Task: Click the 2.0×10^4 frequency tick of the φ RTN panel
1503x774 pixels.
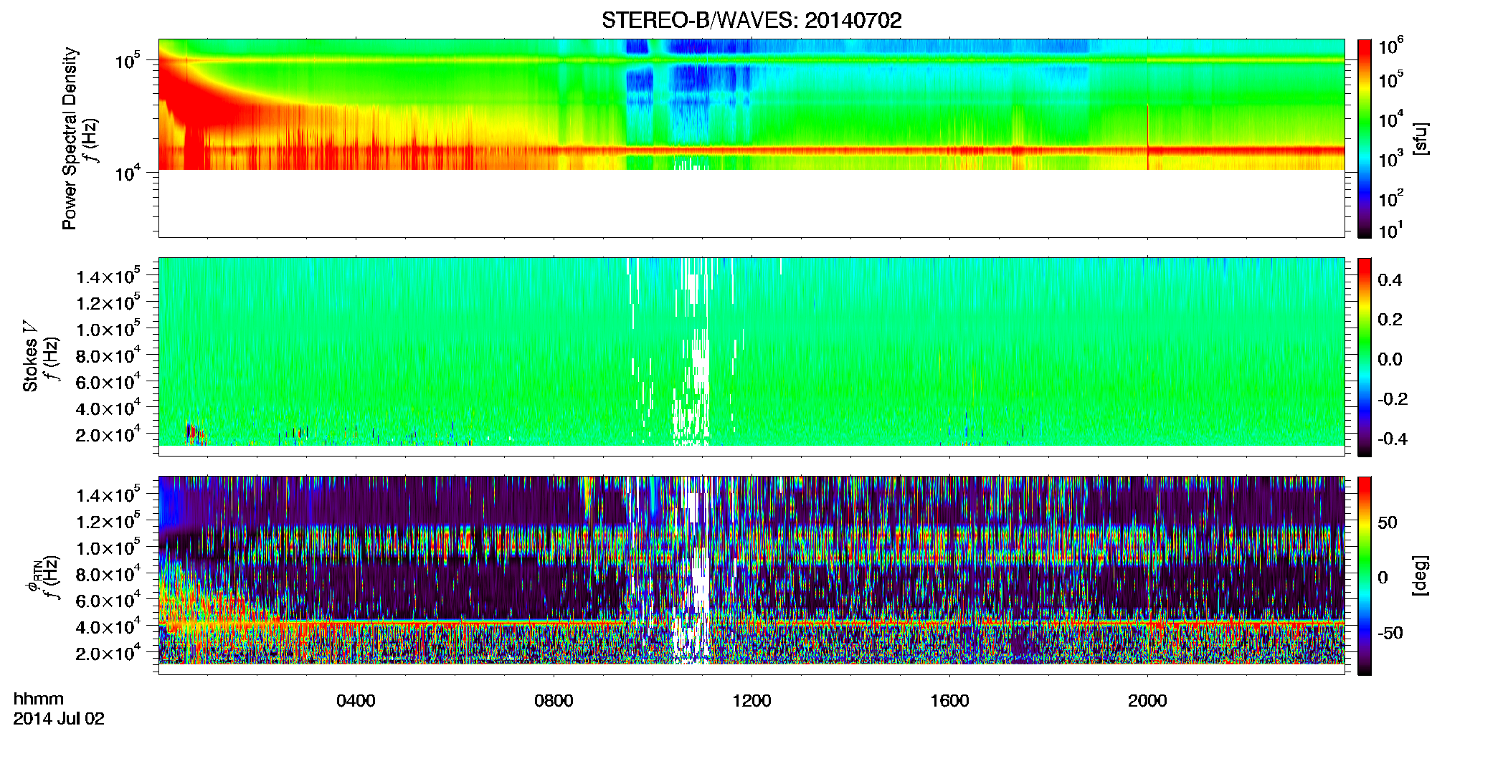Action: (x=108, y=652)
